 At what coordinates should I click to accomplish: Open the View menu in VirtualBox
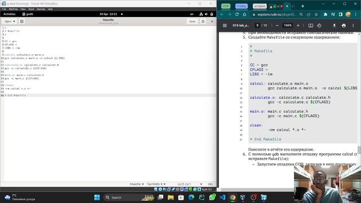point(23,9)
